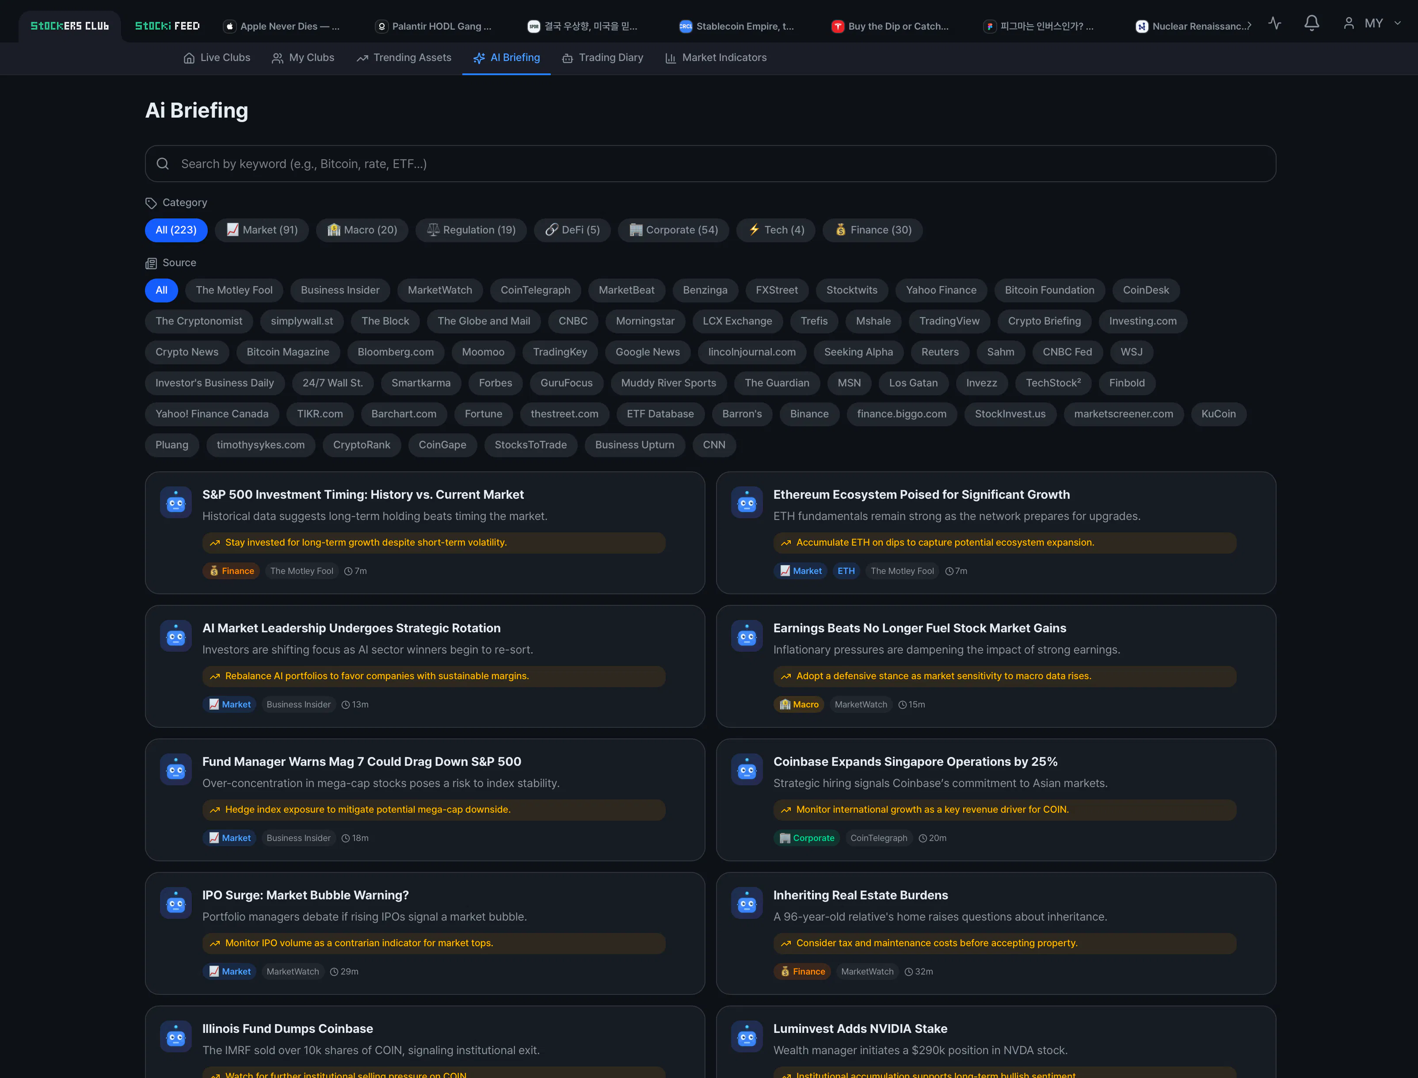The image size is (1418, 1078).
Task: Switch to the Stock Feed tab
Action: (167, 26)
